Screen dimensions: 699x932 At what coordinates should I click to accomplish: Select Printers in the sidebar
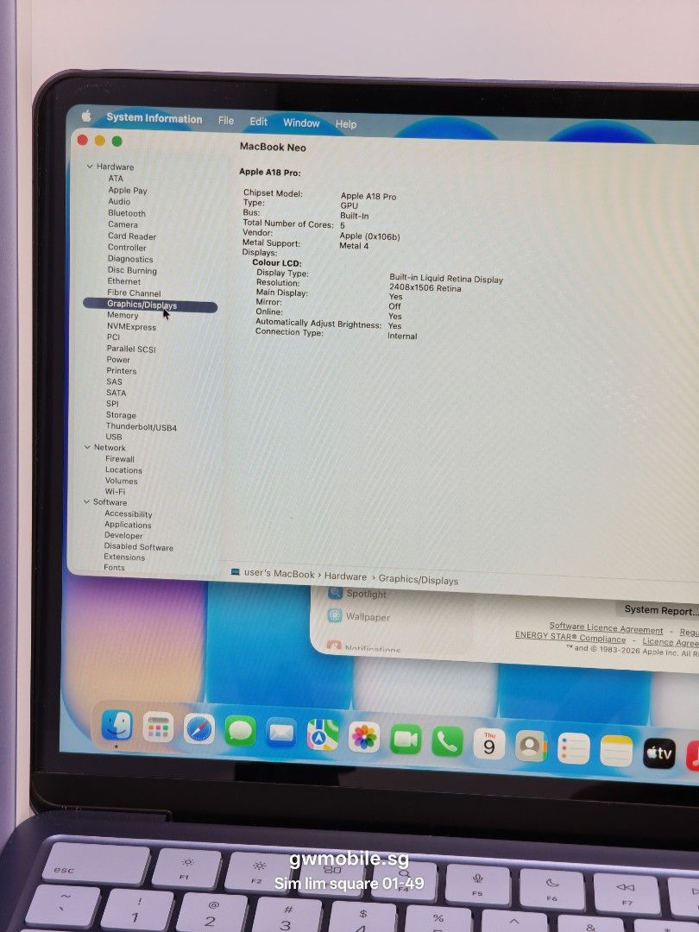[122, 371]
